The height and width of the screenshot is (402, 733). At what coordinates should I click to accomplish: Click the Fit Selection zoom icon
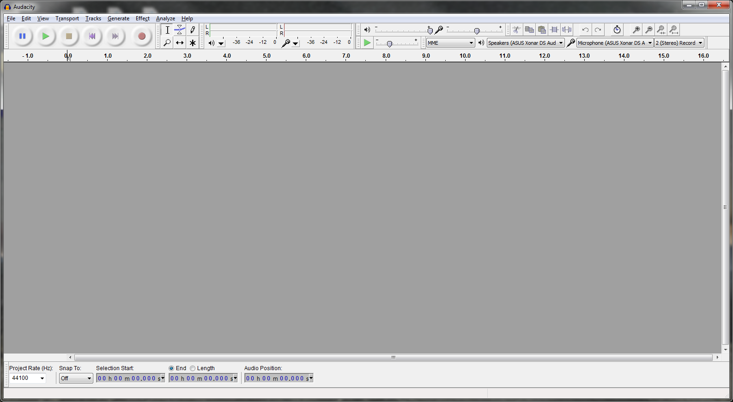tap(661, 30)
